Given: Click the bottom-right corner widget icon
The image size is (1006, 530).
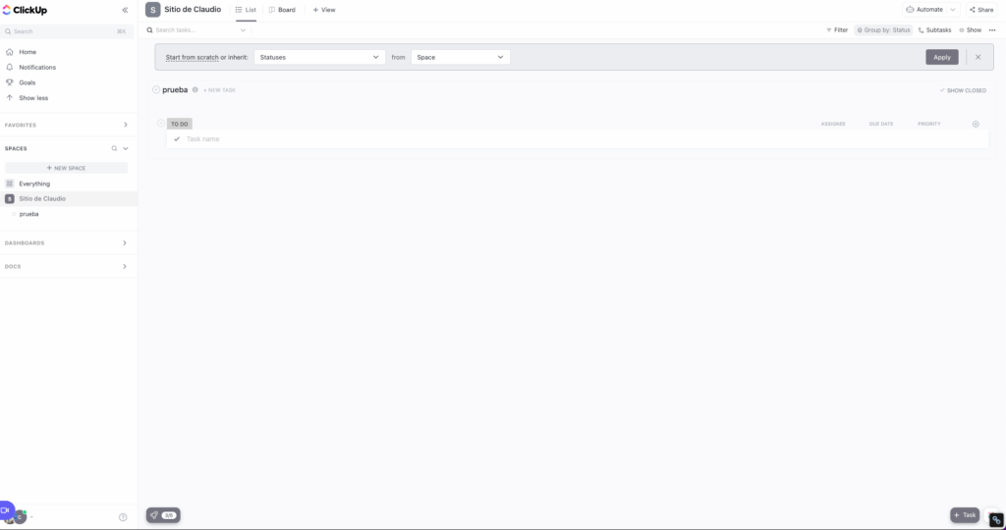Looking at the screenshot, I should coord(996,520).
